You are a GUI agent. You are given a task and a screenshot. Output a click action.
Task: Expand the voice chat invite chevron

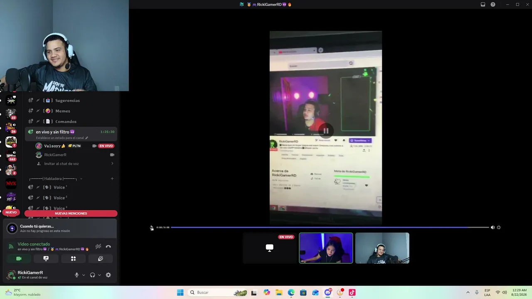click(112, 164)
